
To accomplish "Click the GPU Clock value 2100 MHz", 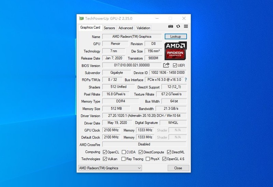I will (111, 130).
